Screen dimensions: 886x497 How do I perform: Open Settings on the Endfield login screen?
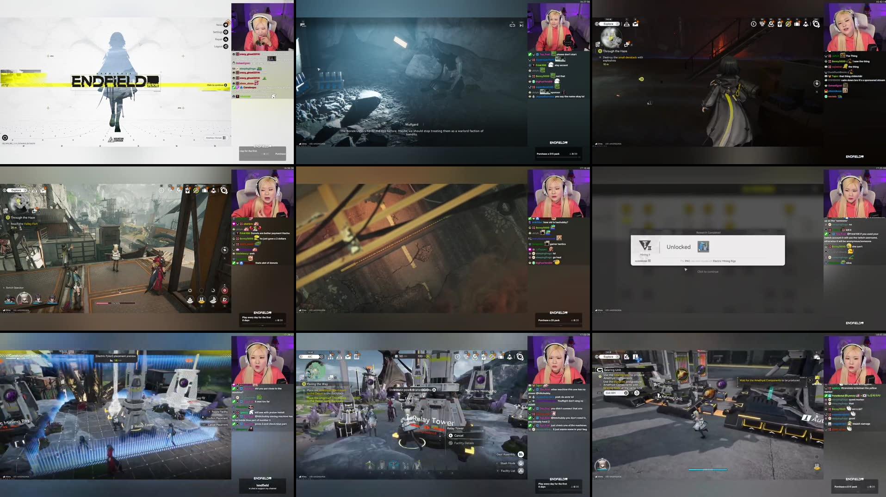tap(225, 32)
